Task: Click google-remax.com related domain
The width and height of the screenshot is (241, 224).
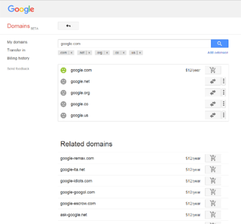Action: (x=77, y=159)
